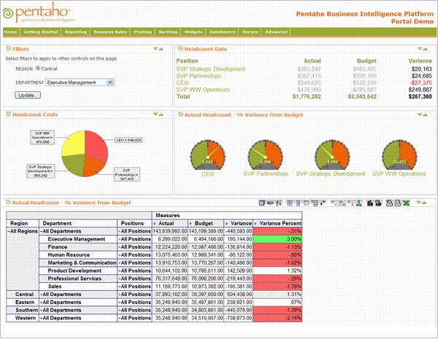
Task: Minimize the Filters panel with down arrow
Action: point(155,49)
